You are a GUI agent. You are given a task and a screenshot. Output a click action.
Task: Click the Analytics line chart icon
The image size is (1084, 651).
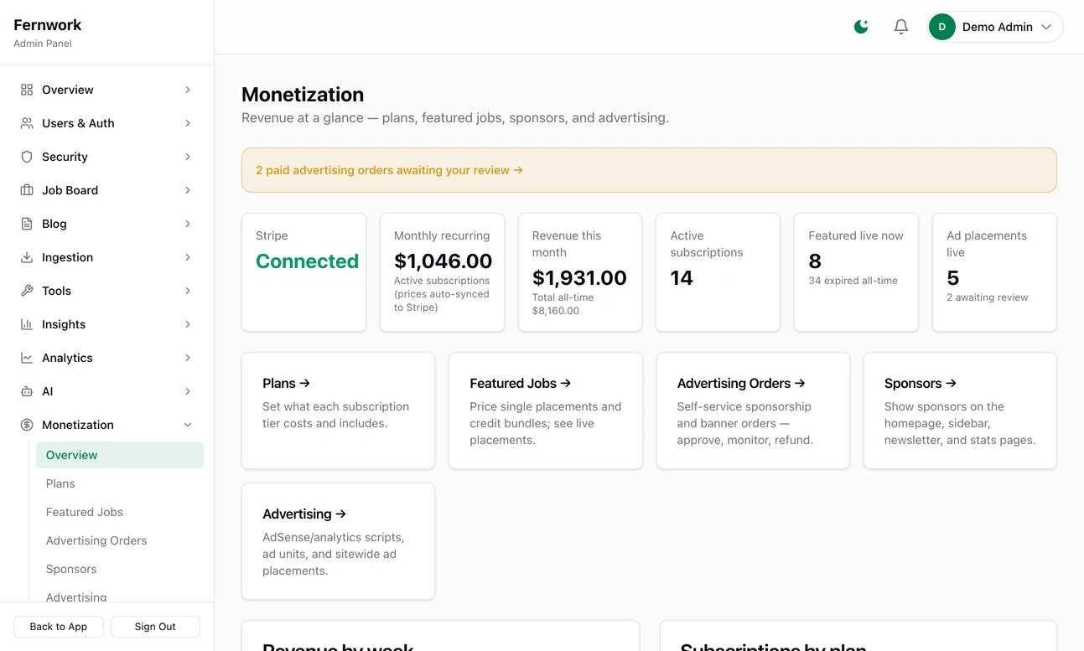[27, 358]
